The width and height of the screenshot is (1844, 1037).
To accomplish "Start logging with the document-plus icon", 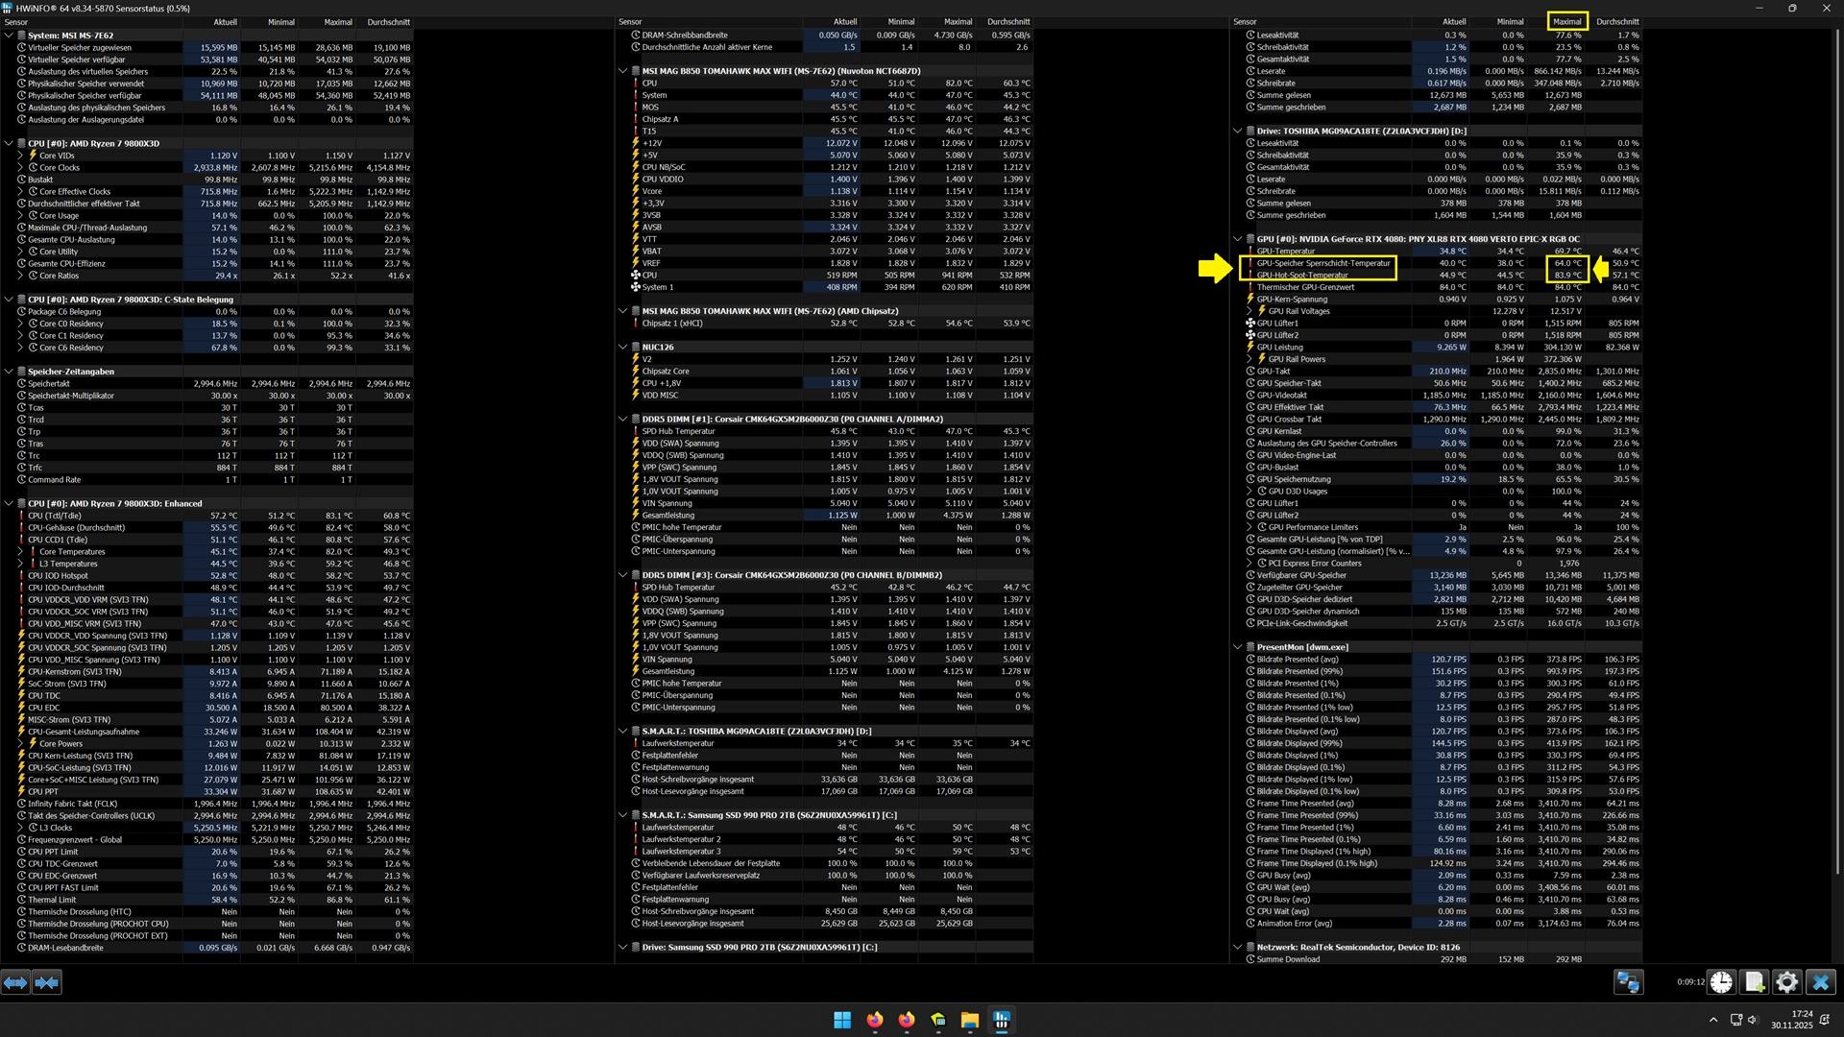I will (x=1755, y=982).
